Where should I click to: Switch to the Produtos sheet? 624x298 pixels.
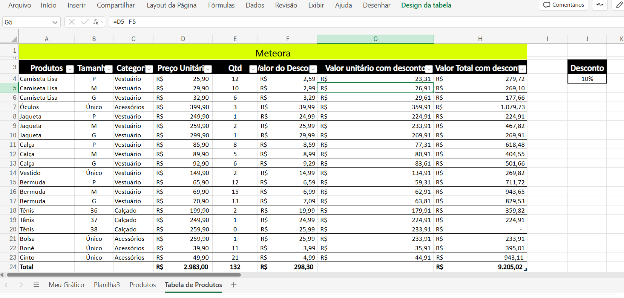pyautogui.click(x=143, y=285)
